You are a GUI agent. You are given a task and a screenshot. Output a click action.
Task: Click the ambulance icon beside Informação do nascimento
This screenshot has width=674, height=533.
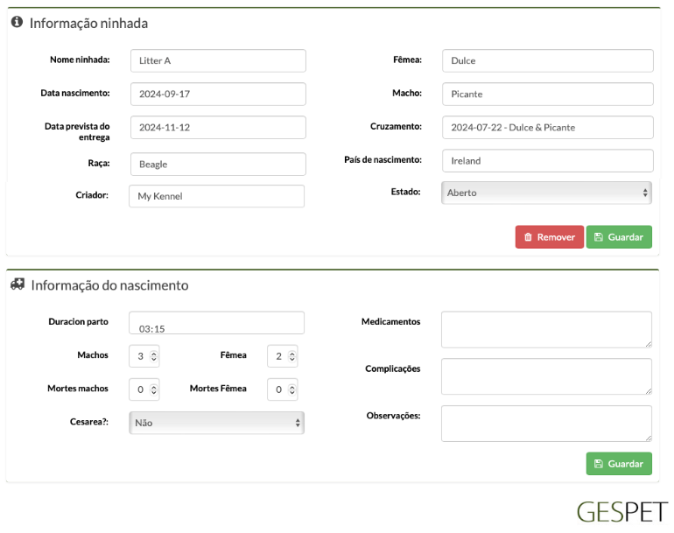pyautogui.click(x=18, y=284)
